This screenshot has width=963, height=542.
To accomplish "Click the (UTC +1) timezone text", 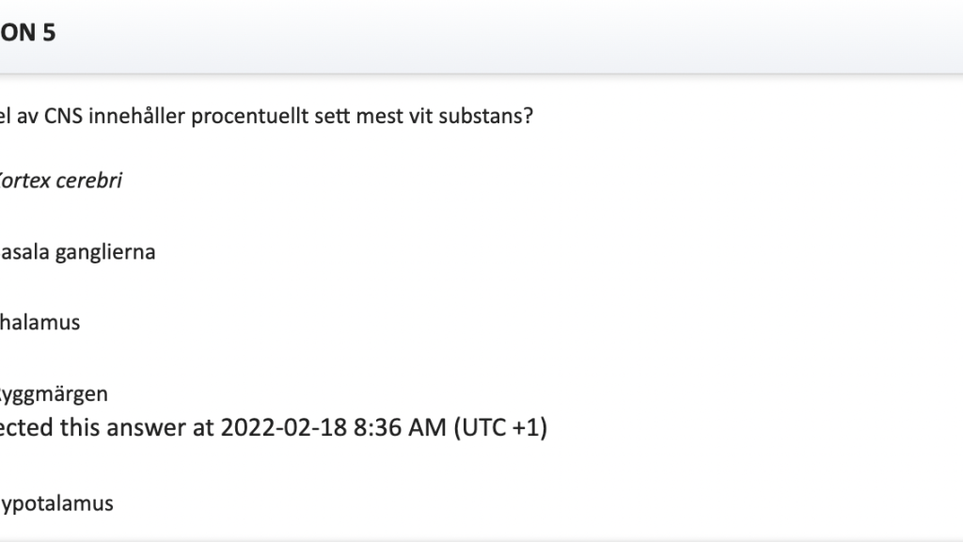I will click(x=500, y=428).
